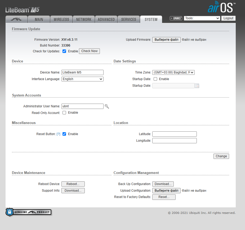The height and width of the screenshot is (230, 245).
Task: Click the Change button
Action: click(221, 156)
